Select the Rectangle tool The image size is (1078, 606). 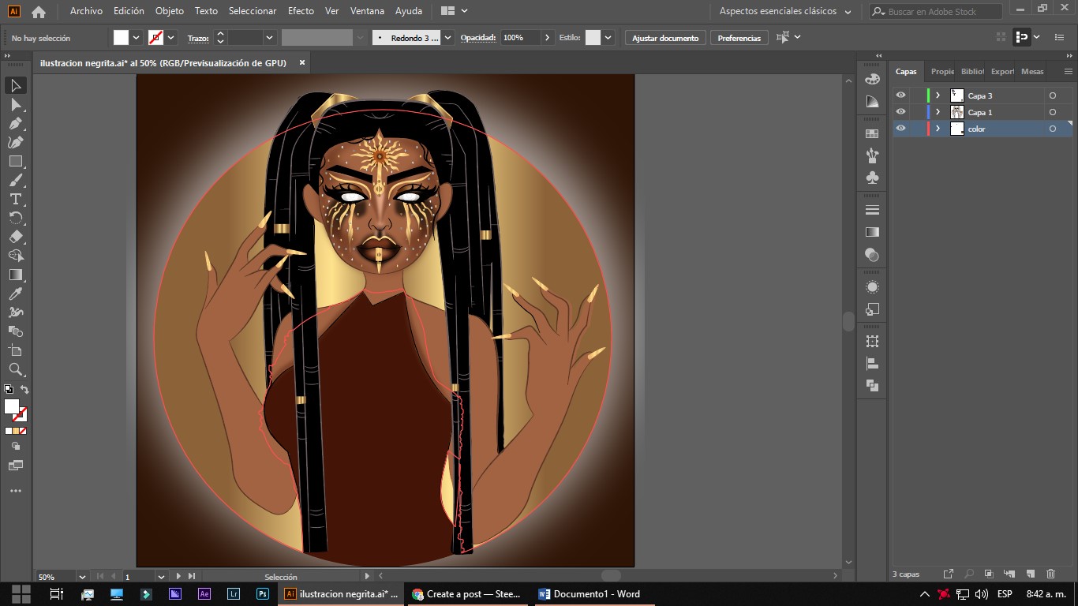(x=15, y=161)
